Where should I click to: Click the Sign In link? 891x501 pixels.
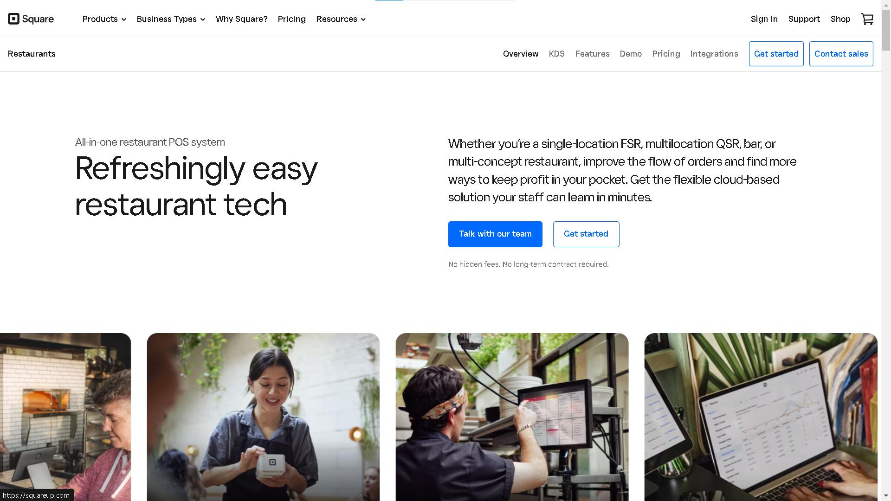(x=764, y=19)
